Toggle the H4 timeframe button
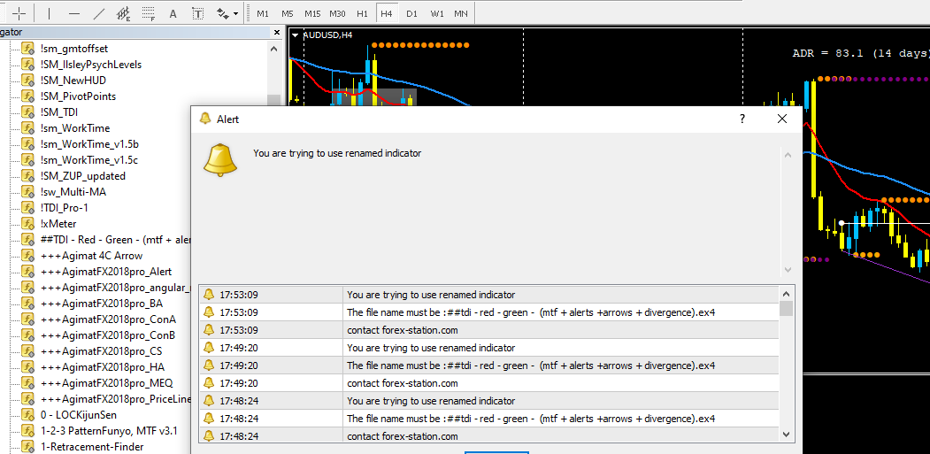The height and width of the screenshot is (454, 930). click(x=387, y=13)
